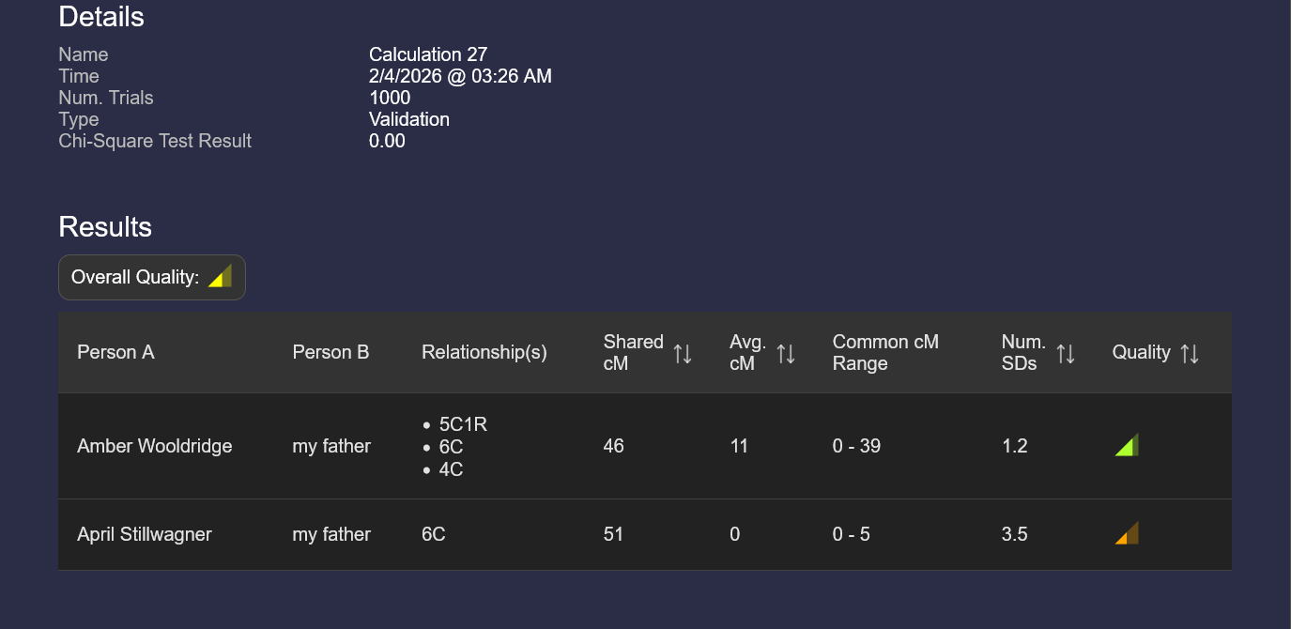Click the Overall Quality badge
Image resolution: width=1291 pixels, height=629 pixels.
152,278
